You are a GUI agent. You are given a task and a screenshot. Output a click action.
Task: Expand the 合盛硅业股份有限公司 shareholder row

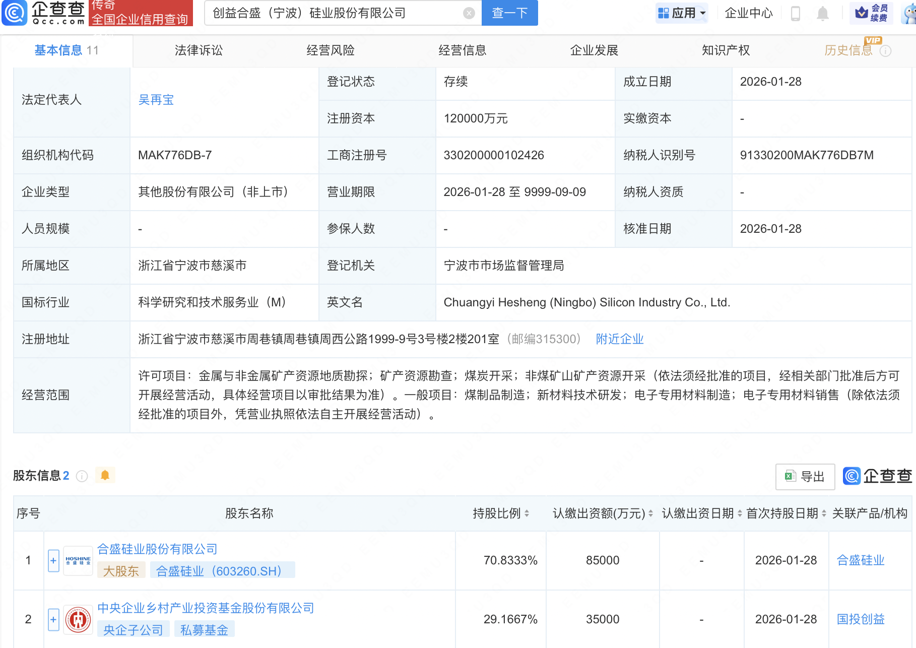tap(53, 560)
